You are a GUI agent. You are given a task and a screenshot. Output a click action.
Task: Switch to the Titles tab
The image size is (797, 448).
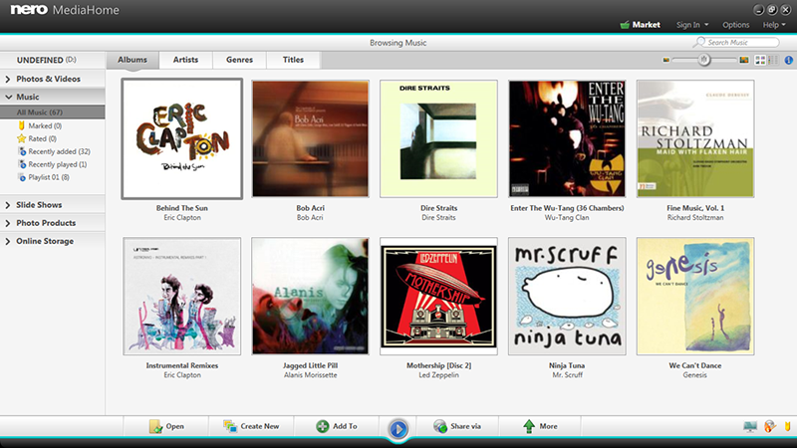pyautogui.click(x=293, y=60)
